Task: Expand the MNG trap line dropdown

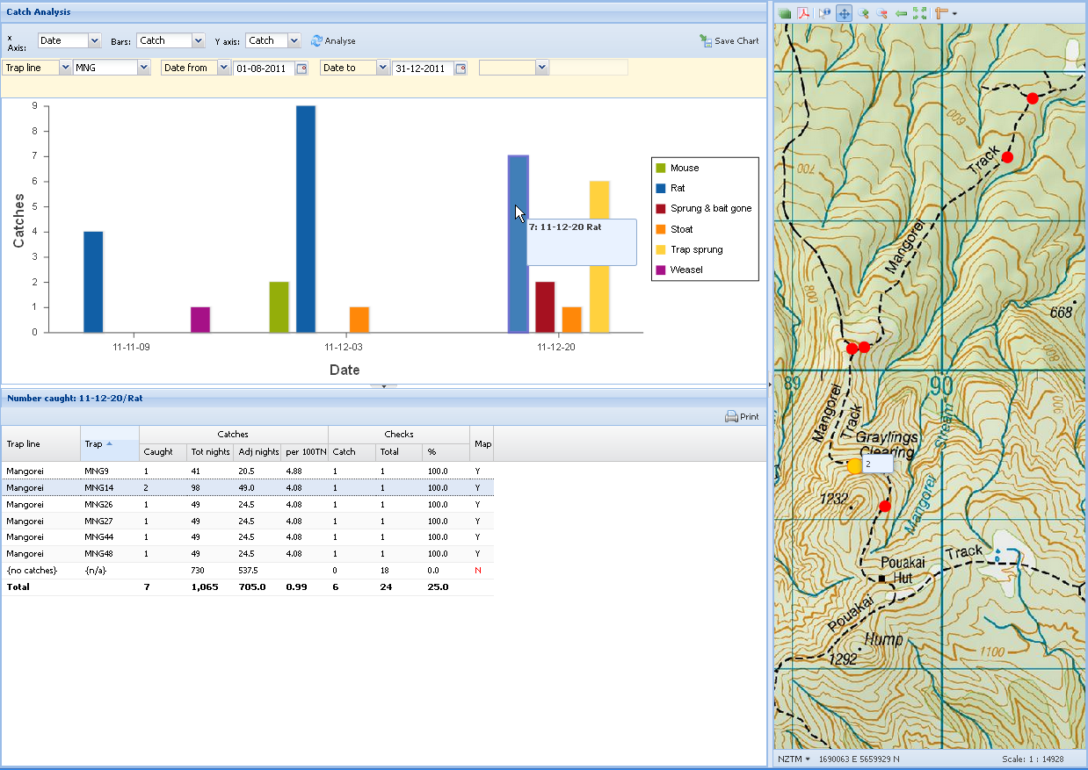Action: 143,68
